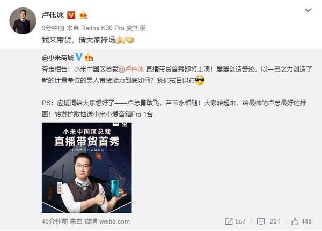The height and width of the screenshot is (231, 322).
Task: Click the praying hands emoji in the caption
Action: click(120, 40)
